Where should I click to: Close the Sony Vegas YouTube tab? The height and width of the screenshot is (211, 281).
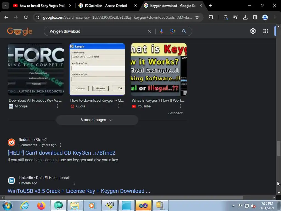(x=70, y=6)
